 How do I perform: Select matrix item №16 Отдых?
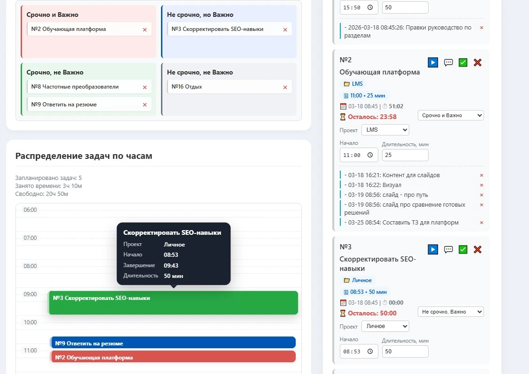(x=230, y=87)
